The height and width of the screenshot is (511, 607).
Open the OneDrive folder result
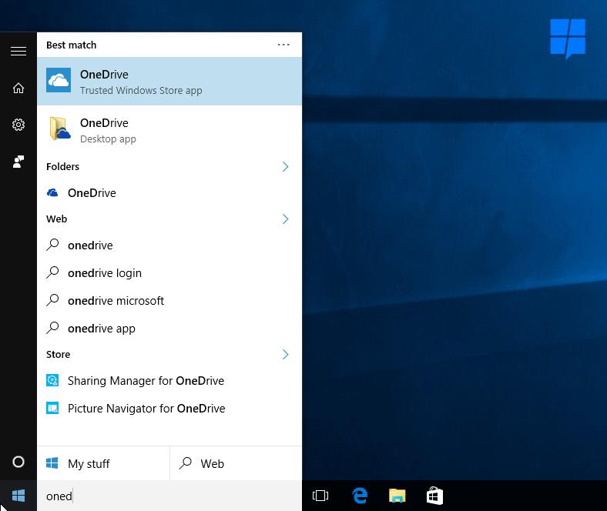pos(169,192)
